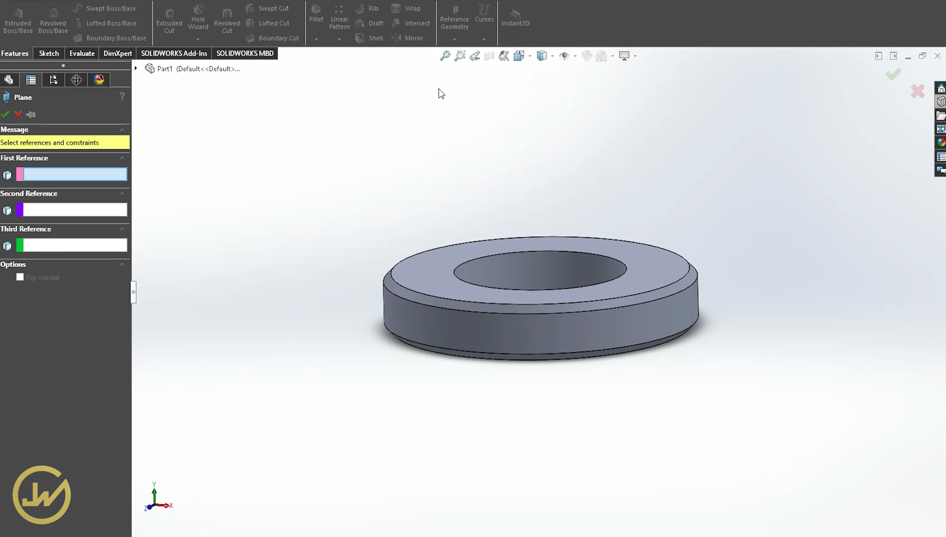Viewport: 946px width, 537px height.
Task: Click the Dynamic Annotation Views icon
Action: [504, 56]
